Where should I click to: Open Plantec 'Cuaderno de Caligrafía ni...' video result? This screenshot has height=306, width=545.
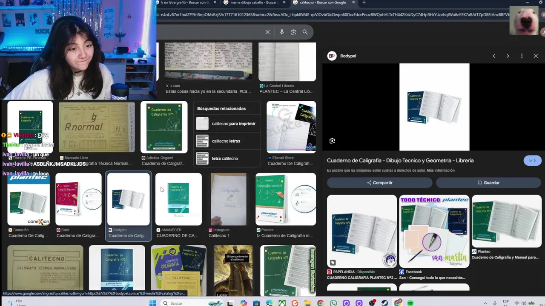coord(286,199)
